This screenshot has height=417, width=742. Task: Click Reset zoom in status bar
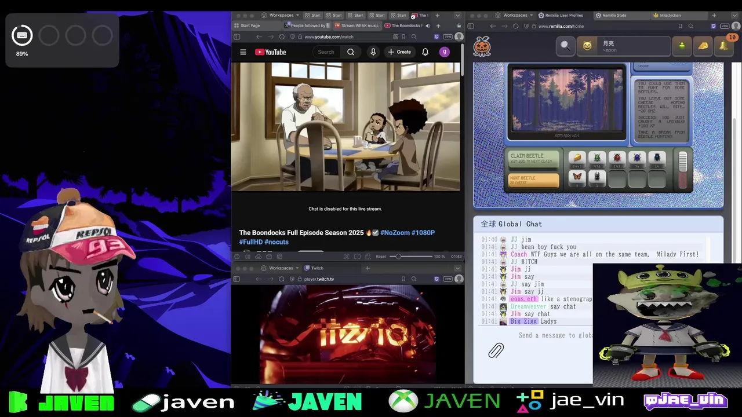tap(381, 257)
